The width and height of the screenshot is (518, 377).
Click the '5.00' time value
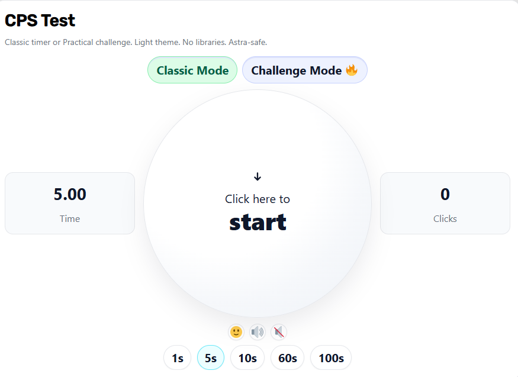(69, 194)
